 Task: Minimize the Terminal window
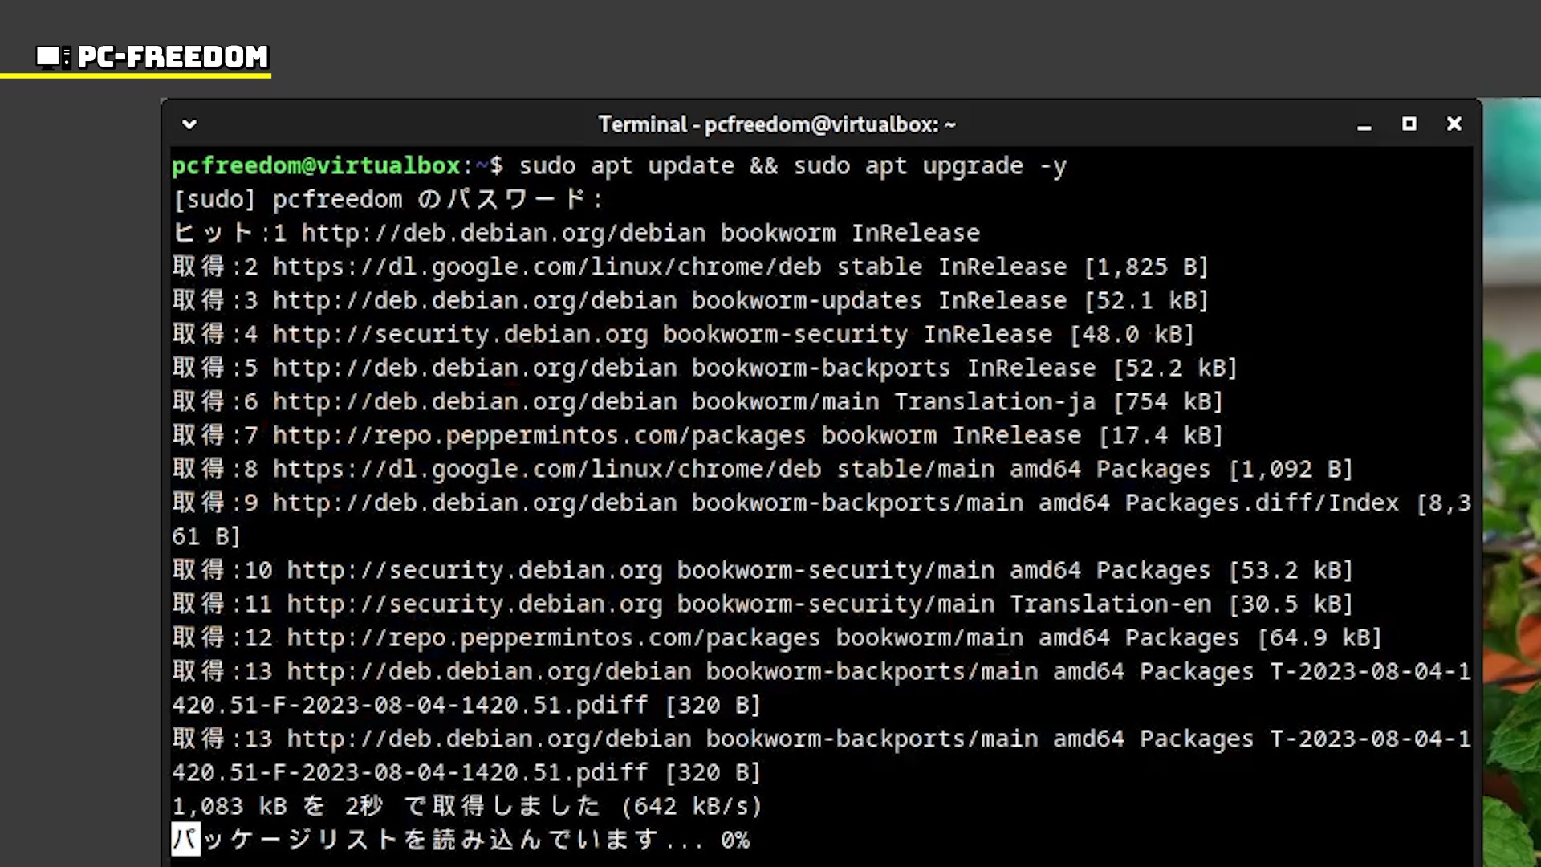tap(1364, 125)
